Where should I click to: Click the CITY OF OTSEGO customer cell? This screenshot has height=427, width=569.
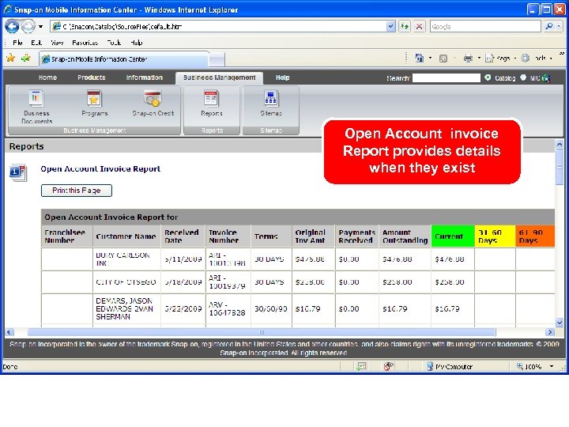[x=126, y=282]
